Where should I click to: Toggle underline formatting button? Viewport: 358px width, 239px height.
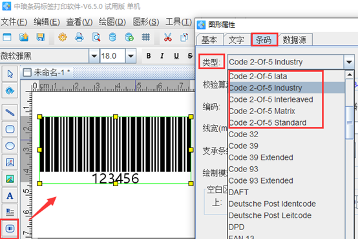[176, 56]
